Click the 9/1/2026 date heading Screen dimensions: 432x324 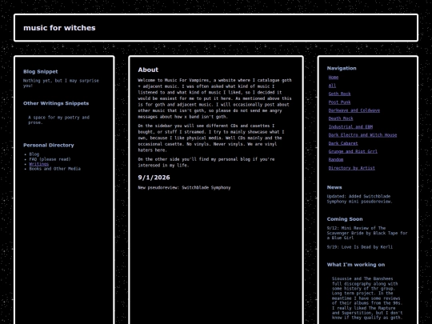[154, 178]
